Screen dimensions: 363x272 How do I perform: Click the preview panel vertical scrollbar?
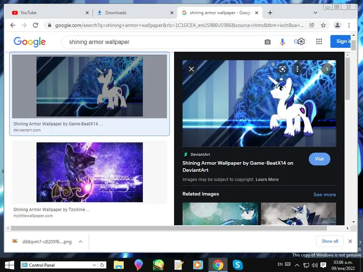[x=347, y=79]
